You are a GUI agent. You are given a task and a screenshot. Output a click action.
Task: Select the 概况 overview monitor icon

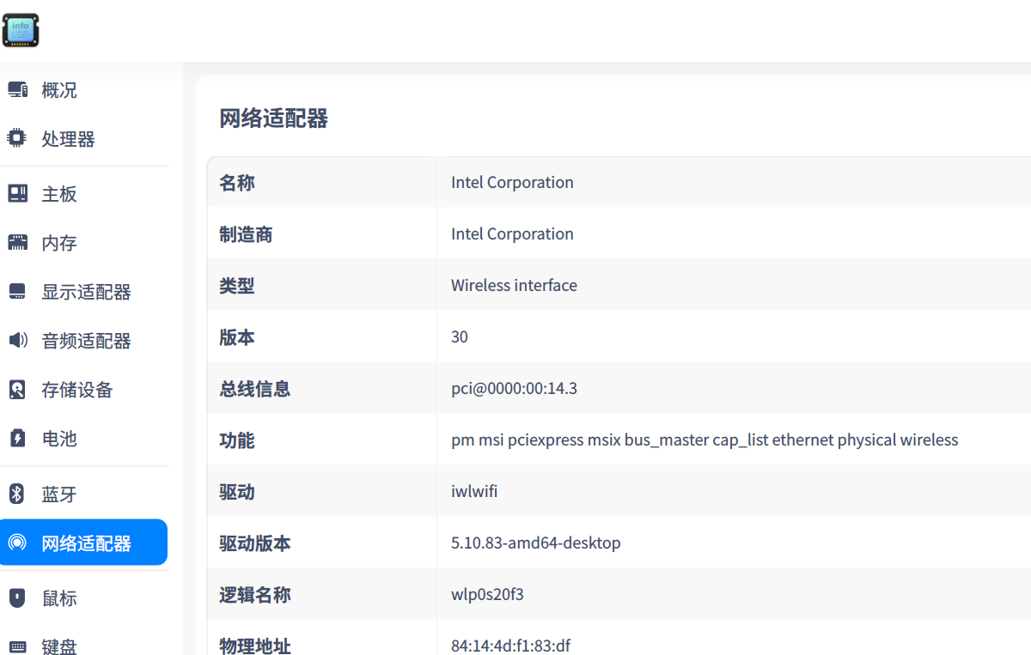pyautogui.click(x=17, y=89)
